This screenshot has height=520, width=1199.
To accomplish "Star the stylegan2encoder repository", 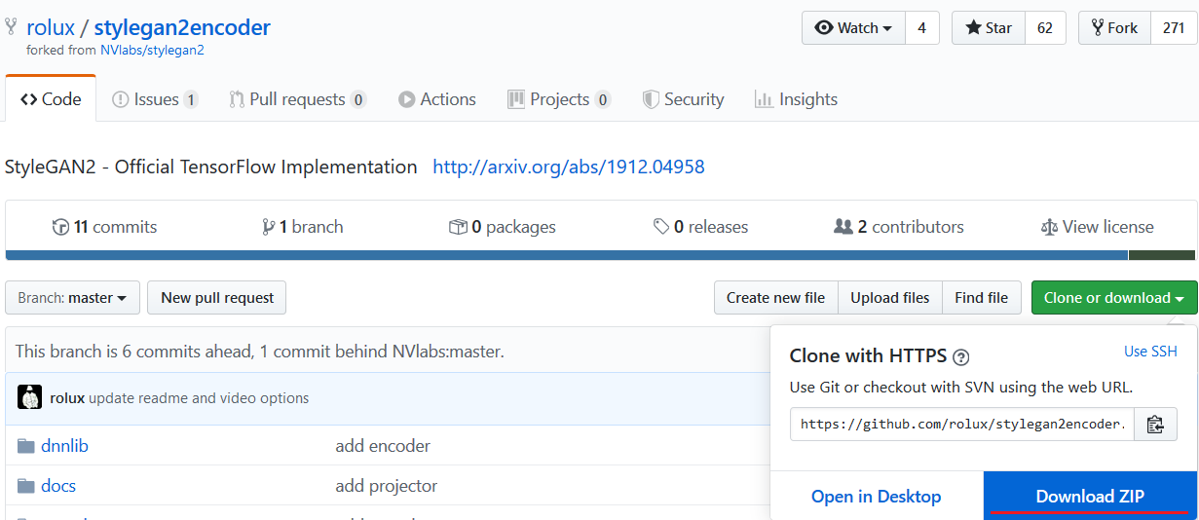I will point(989,28).
